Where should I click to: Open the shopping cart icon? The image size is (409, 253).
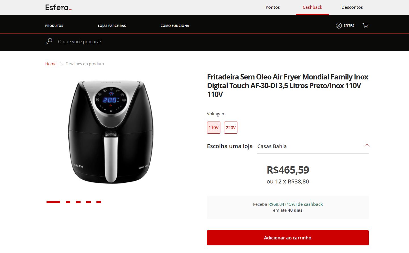click(365, 25)
